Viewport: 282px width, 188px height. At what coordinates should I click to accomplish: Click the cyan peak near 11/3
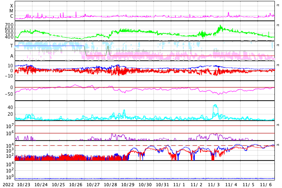pyautogui.click(x=215, y=106)
